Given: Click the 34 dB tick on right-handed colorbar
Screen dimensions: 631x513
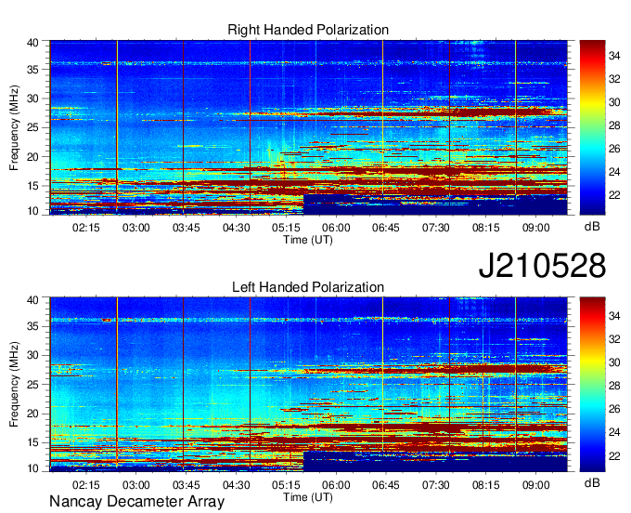Looking at the screenshot, I should tap(614, 56).
